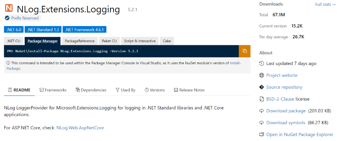The height and width of the screenshot is (141, 353).
Task: Click the license document icon
Action: click(x=262, y=99)
